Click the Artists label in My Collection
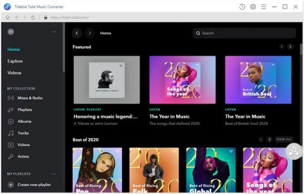This screenshot has width=304, height=194. tap(23, 156)
